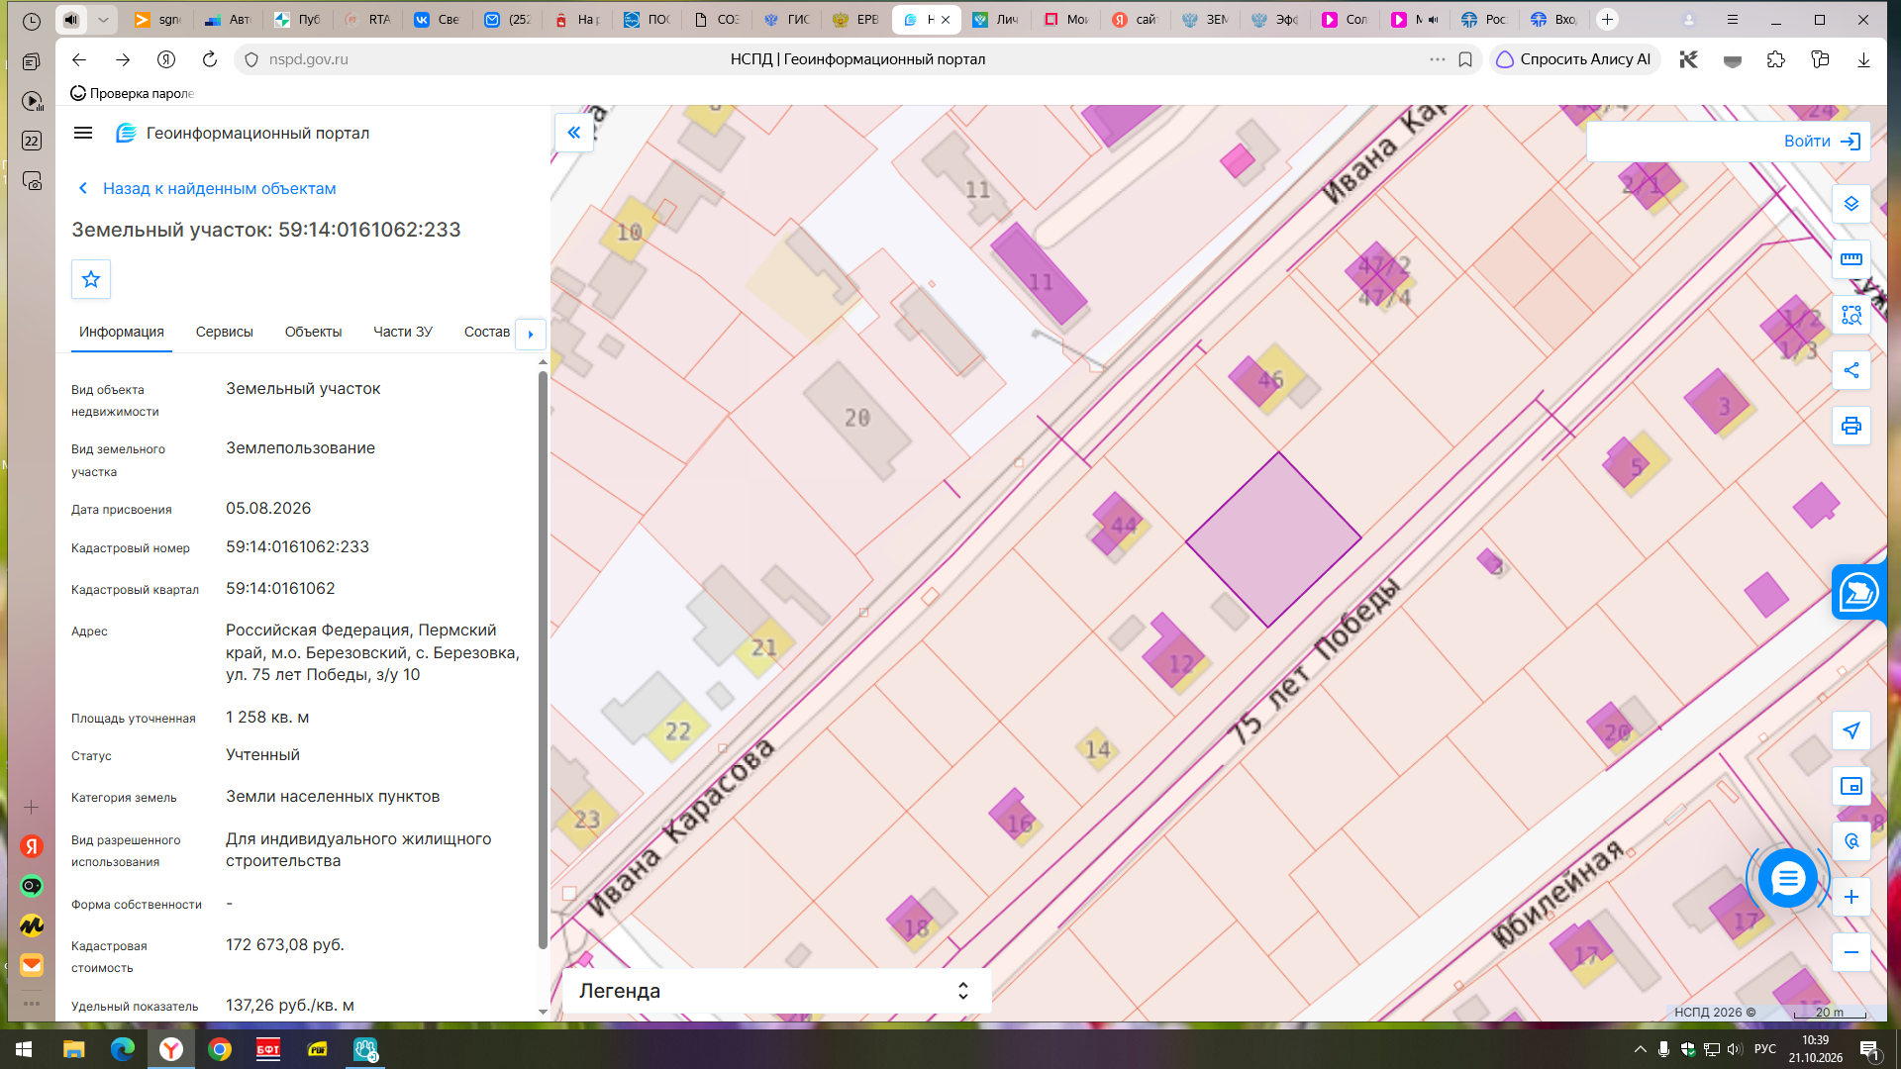The height and width of the screenshot is (1069, 1901).
Task: Open File Explorer from taskbar
Action: (74, 1049)
